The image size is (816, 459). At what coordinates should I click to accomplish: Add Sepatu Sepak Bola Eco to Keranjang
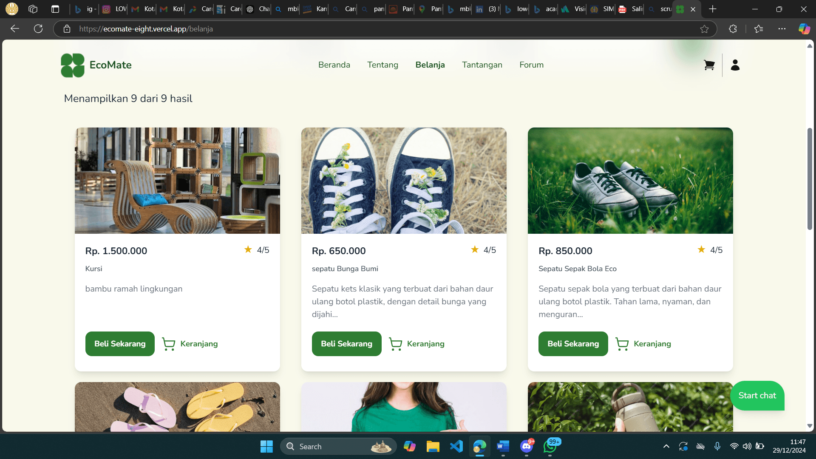[x=643, y=344]
